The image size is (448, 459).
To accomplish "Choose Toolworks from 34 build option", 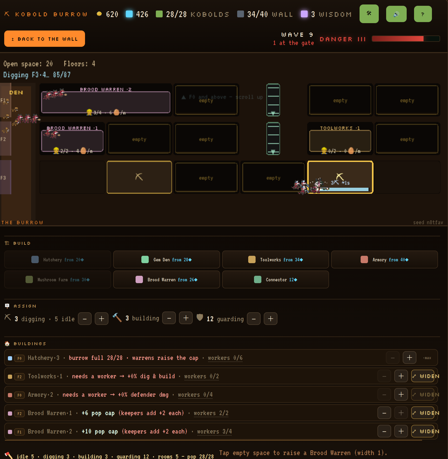I will click(x=276, y=260).
